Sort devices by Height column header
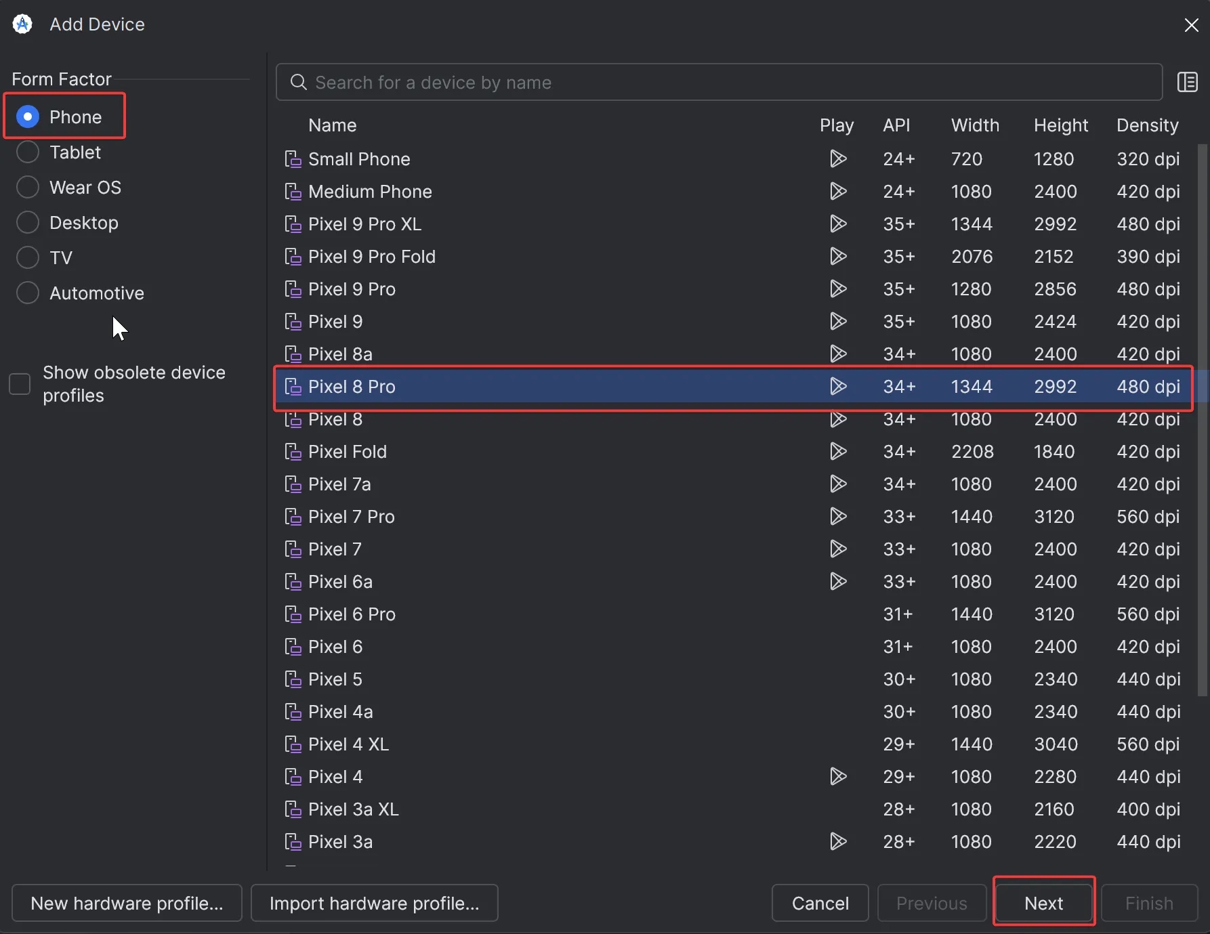 pyautogui.click(x=1061, y=125)
